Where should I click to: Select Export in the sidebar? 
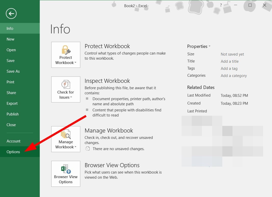[x=20, y=103]
